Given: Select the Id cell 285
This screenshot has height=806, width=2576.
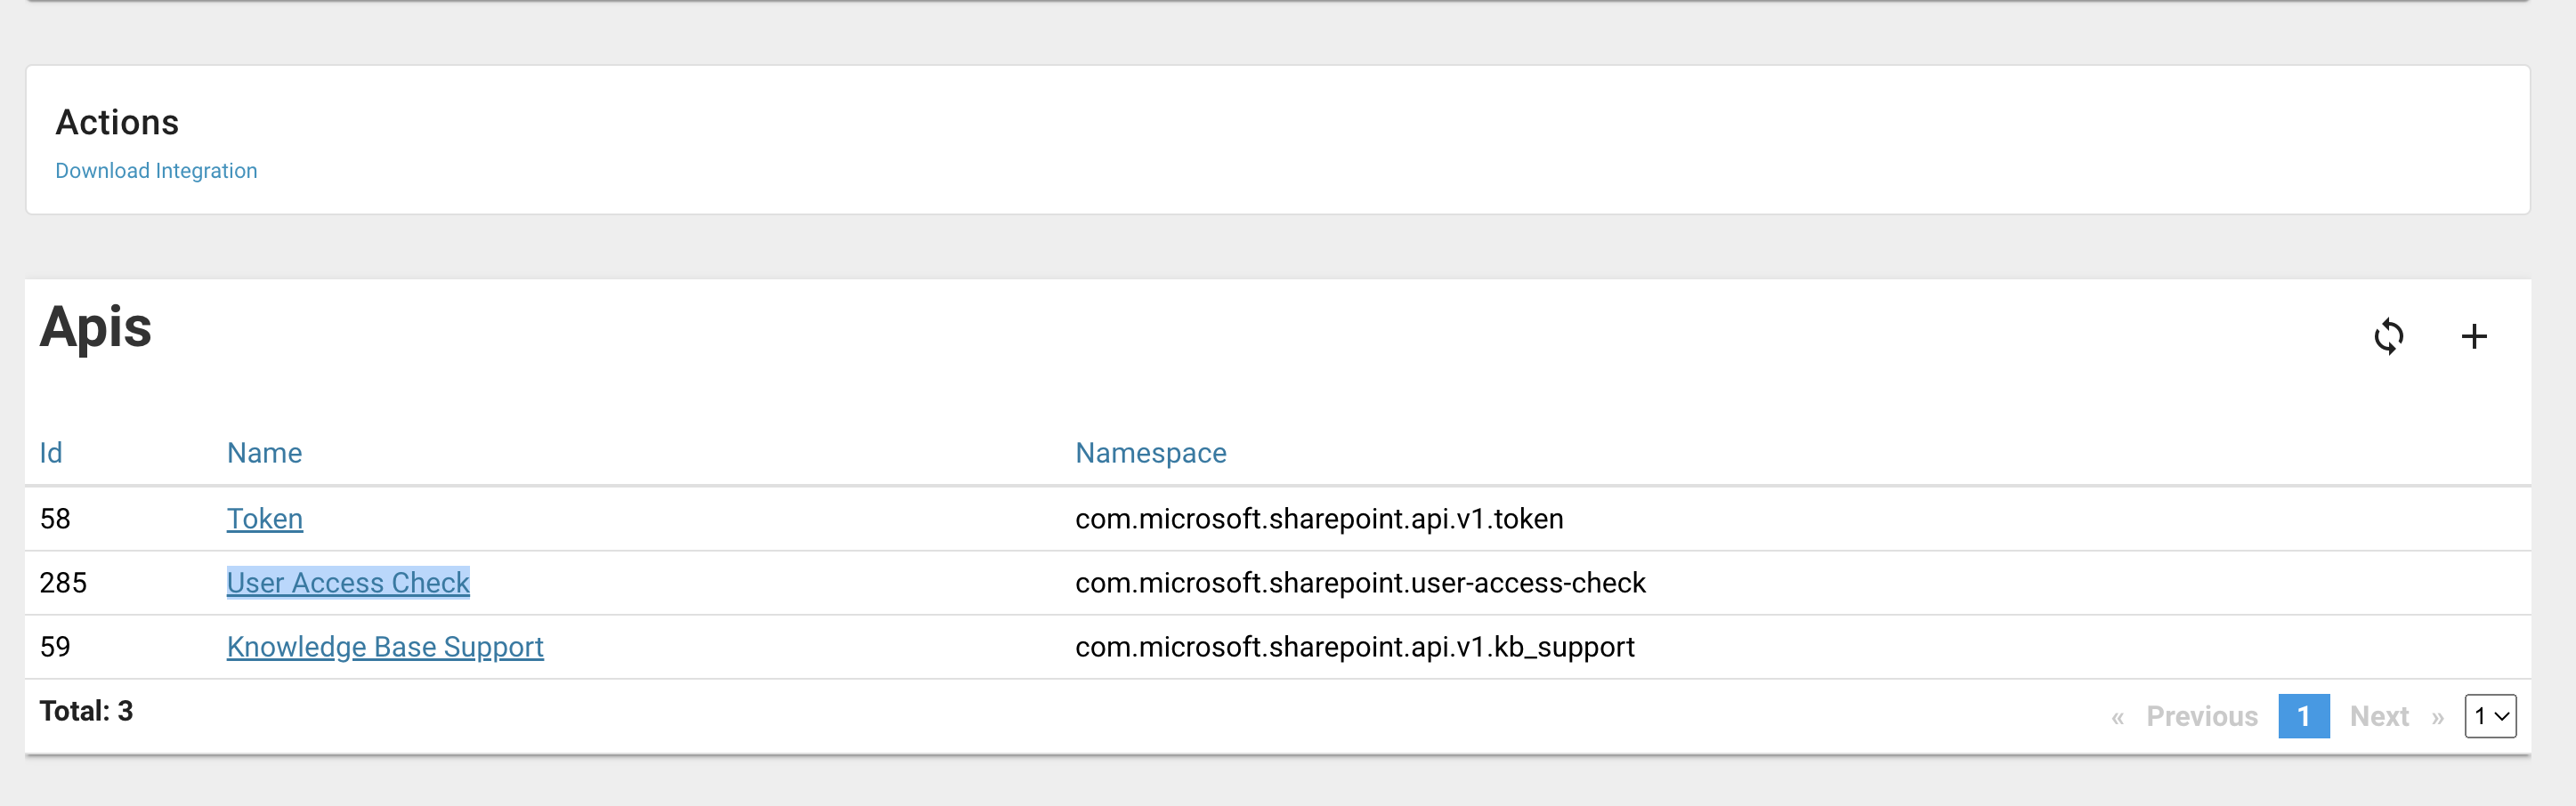Looking at the screenshot, I should pos(63,583).
